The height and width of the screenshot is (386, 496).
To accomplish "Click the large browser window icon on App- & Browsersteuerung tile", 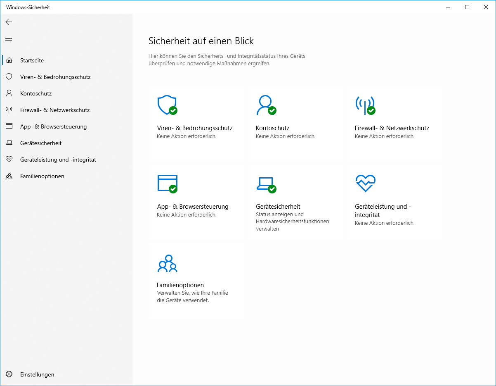I will coord(167,183).
